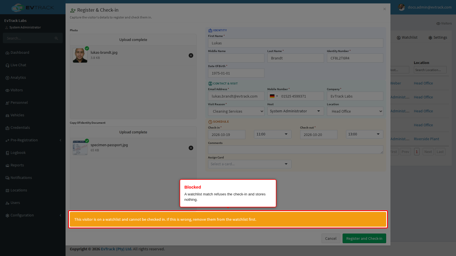This screenshot has height=256, width=456.
Task: Remove the specimen-passport.jpg upload
Action: click(x=191, y=148)
